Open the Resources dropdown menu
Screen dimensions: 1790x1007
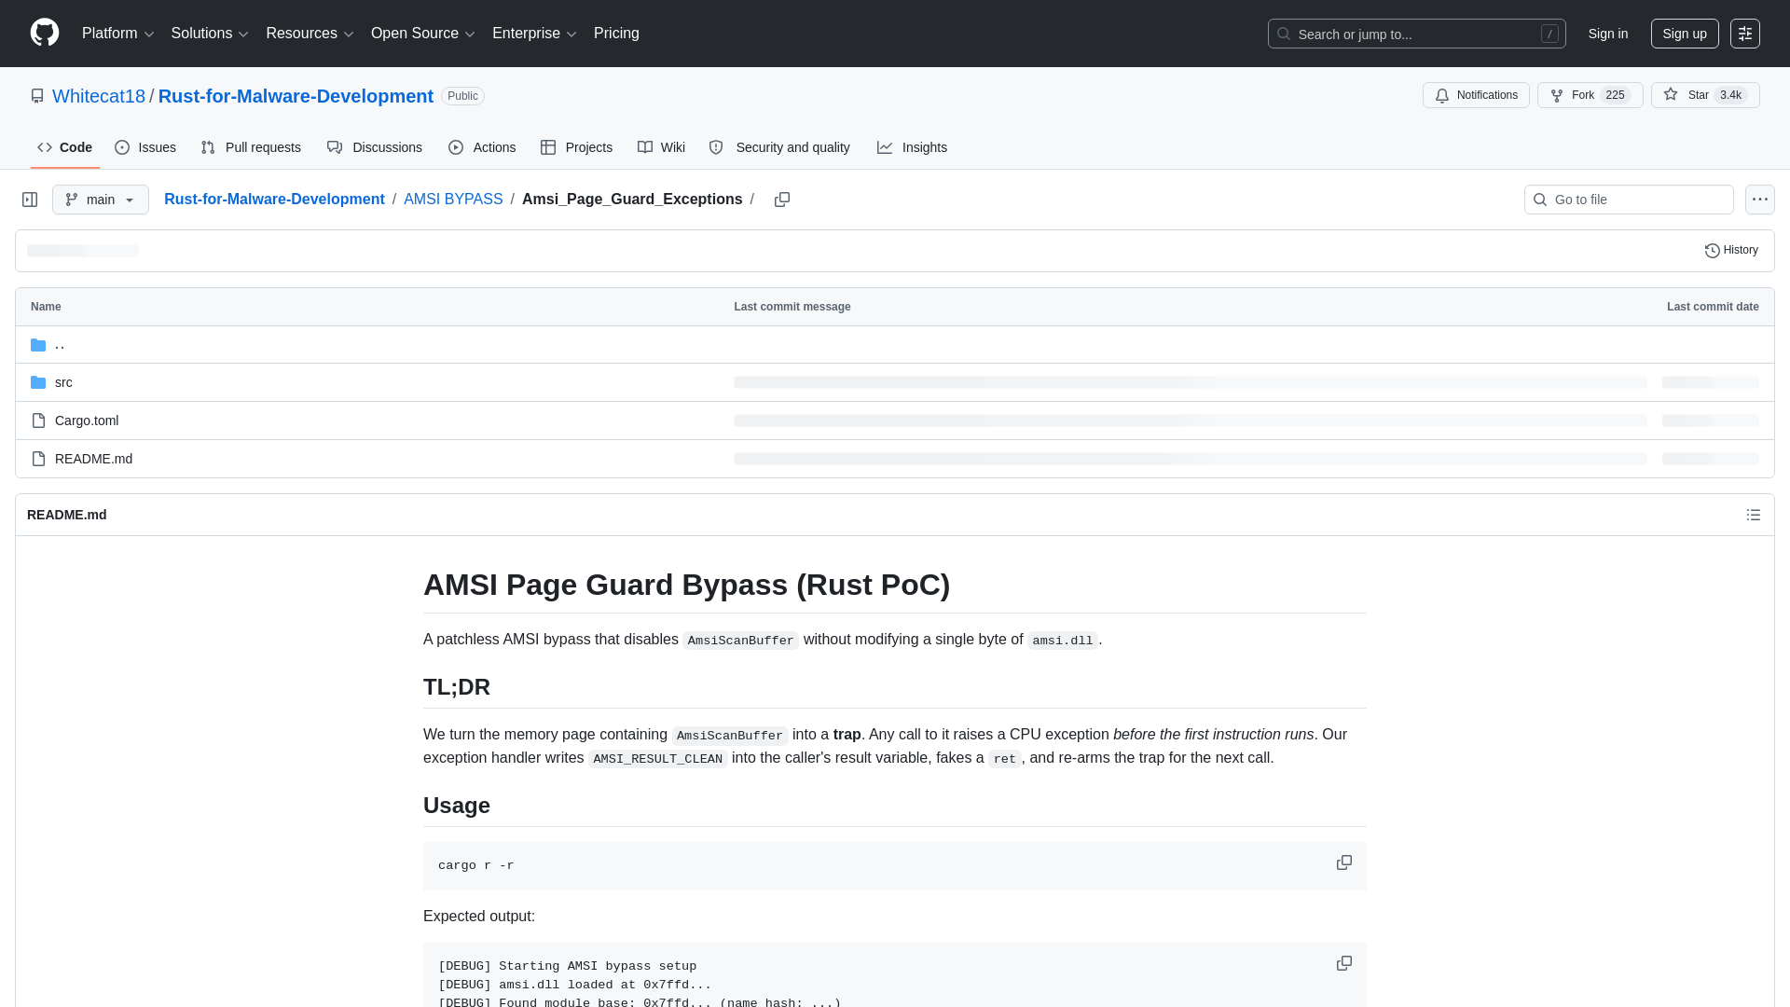coord(310,34)
